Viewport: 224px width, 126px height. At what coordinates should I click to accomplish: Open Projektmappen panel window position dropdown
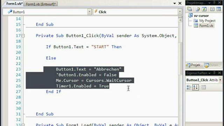(x=209, y=3)
